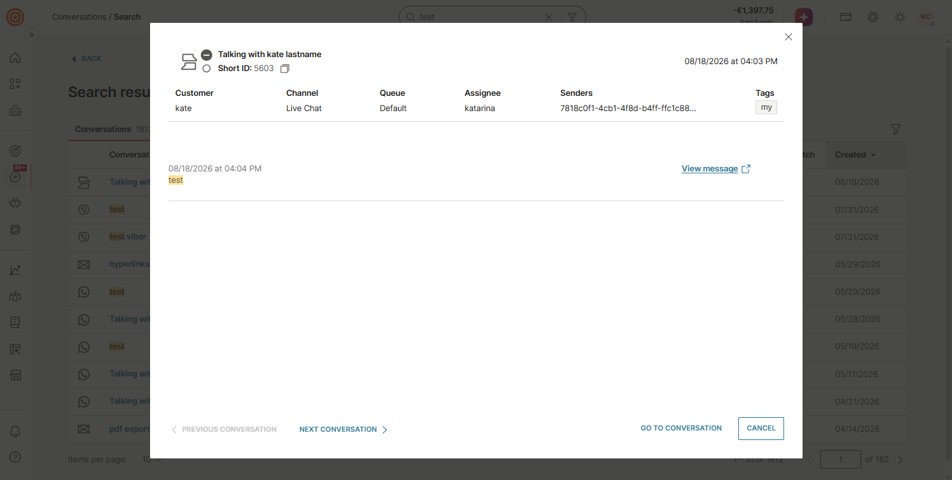
Task: Open the sidebar notifications bell
Action: pyautogui.click(x=15, y=432)
